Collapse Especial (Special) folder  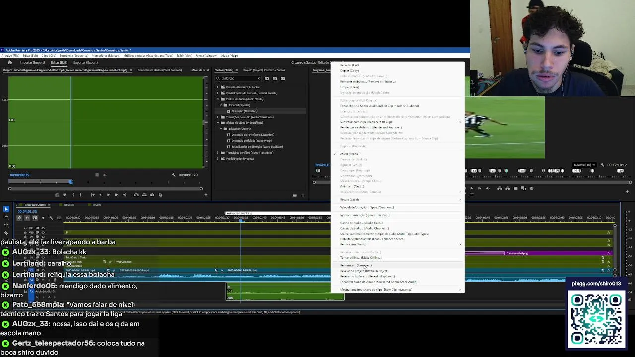(221, 105)
